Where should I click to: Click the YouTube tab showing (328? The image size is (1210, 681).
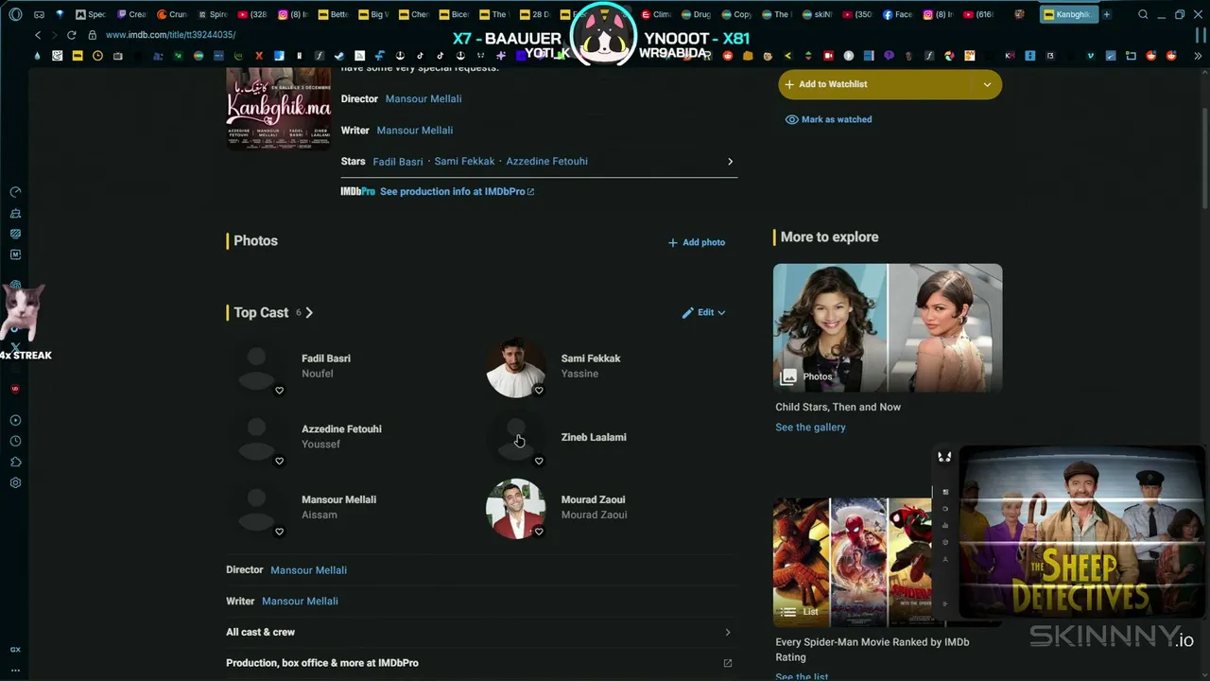pyautogui.click(x=254, y=14)
